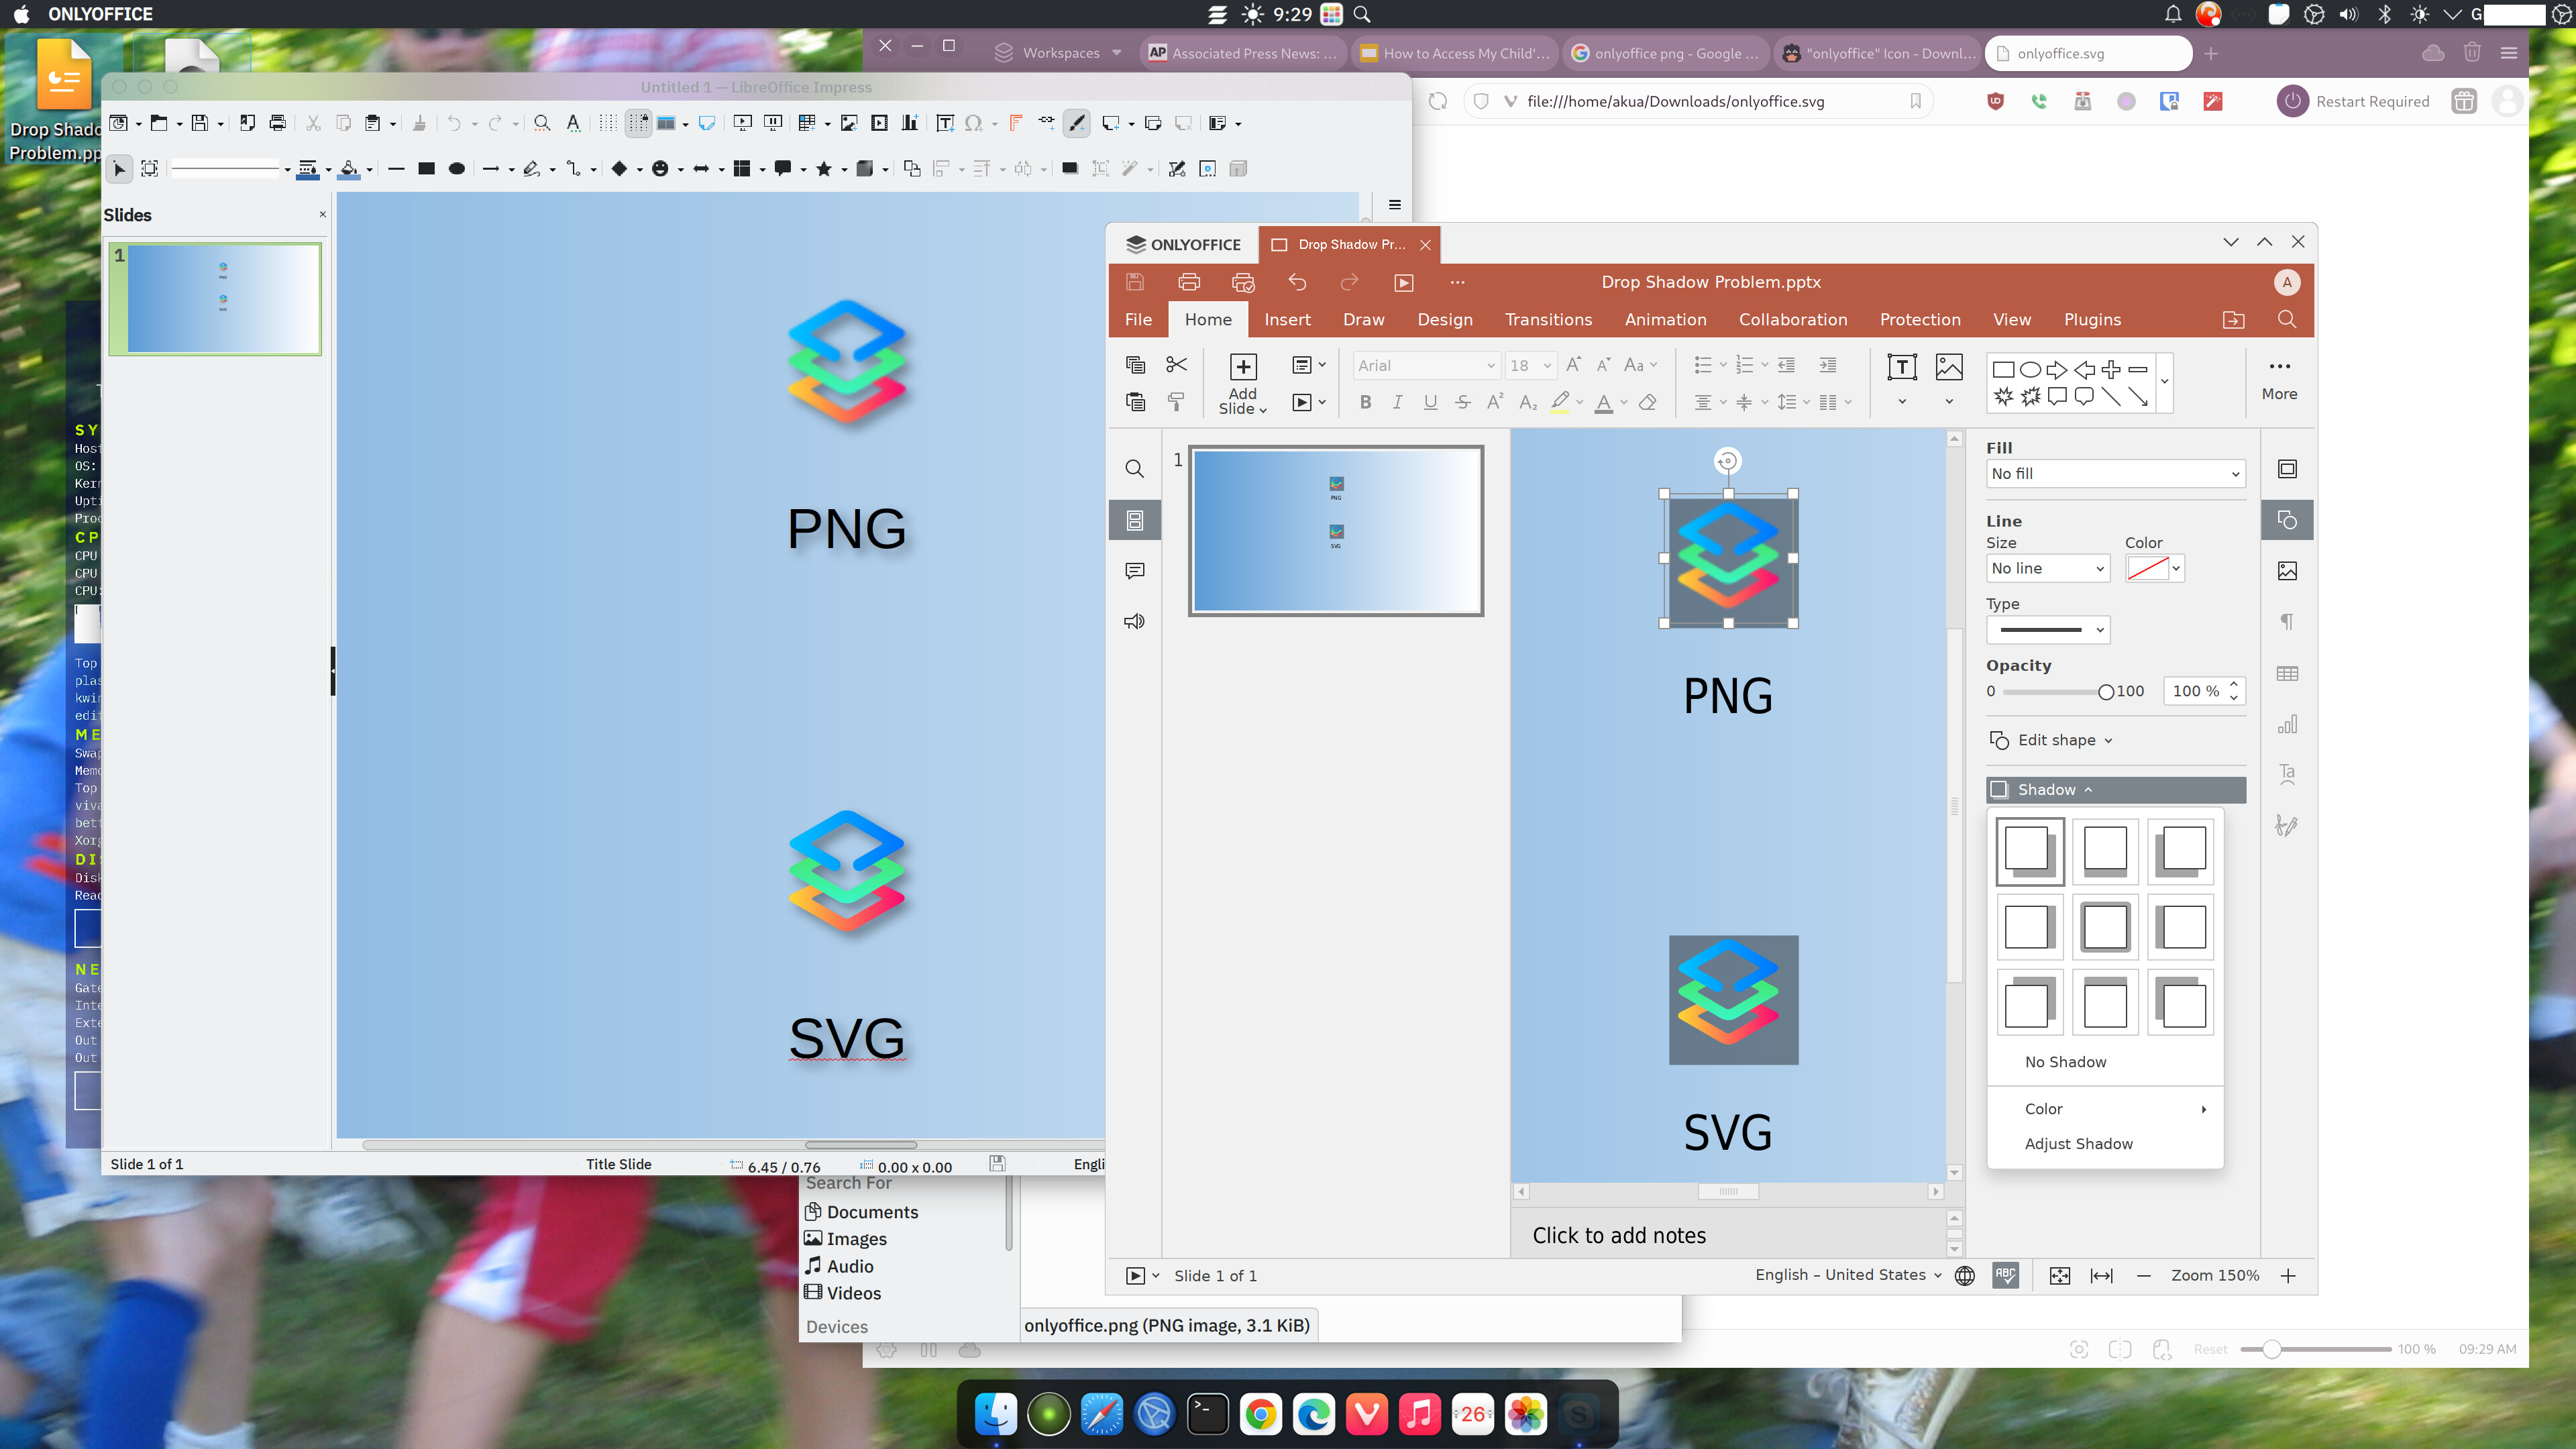
Task: Clear text style with eraser icon
Action: pos(1648,402)
